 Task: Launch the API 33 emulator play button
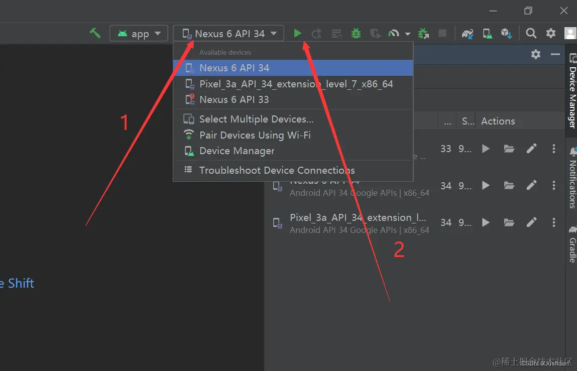(x=486, y=149)
